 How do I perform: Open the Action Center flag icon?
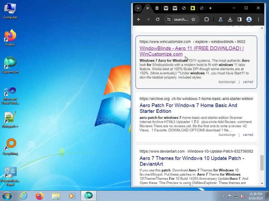click(230, 196)
